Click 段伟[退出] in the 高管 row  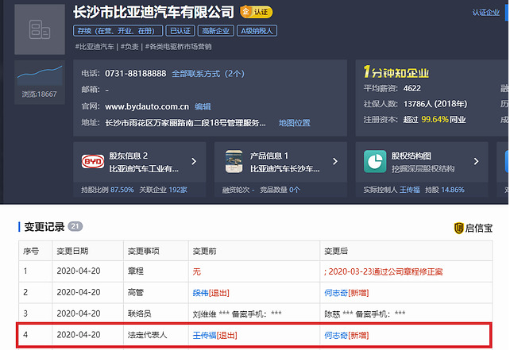click(x=211, y=293)
